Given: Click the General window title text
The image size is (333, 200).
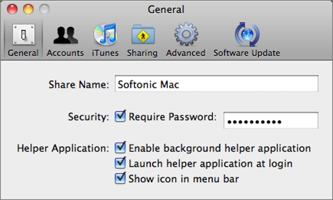Looking at the screenshot, I should (166, 9).
